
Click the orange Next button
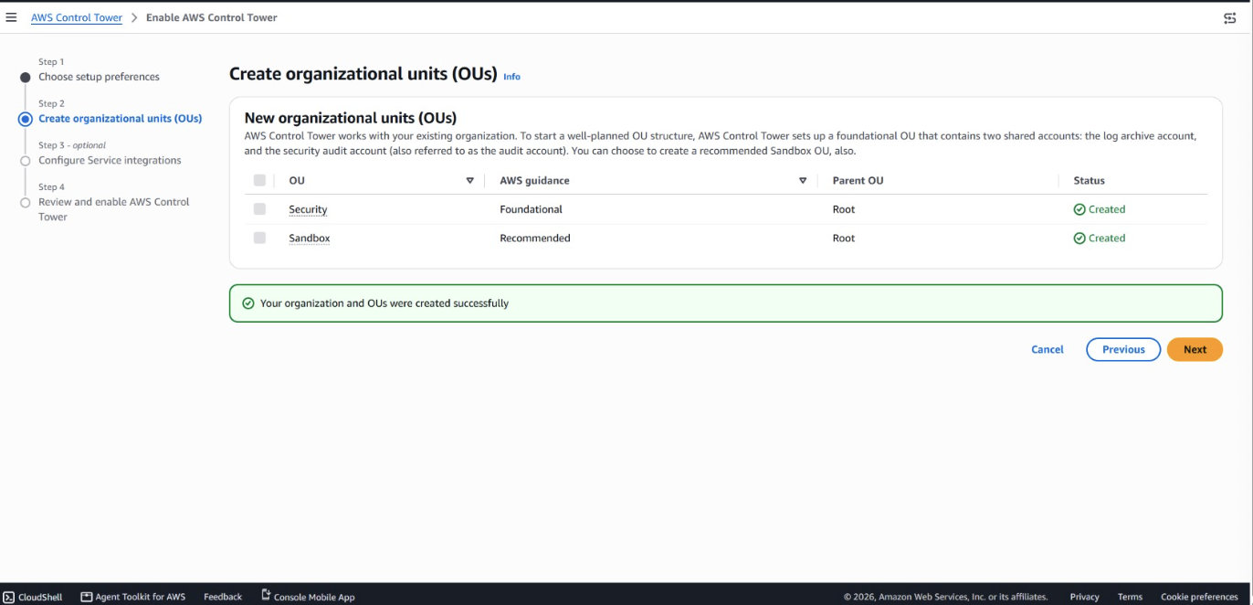1195,349
